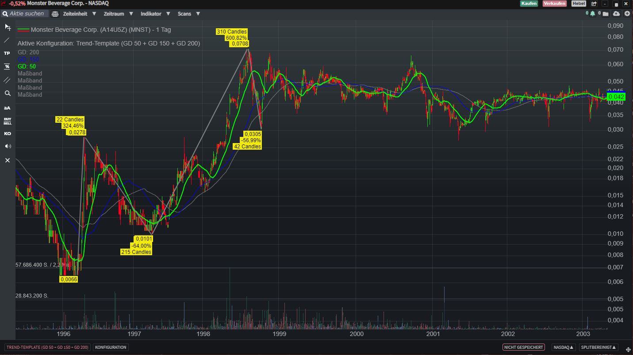Activate the TP take-profit tool

[x=7, y=53]
